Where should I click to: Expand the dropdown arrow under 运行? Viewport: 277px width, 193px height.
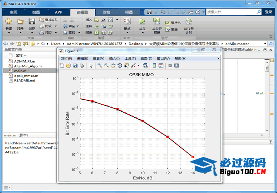(143, 32)
